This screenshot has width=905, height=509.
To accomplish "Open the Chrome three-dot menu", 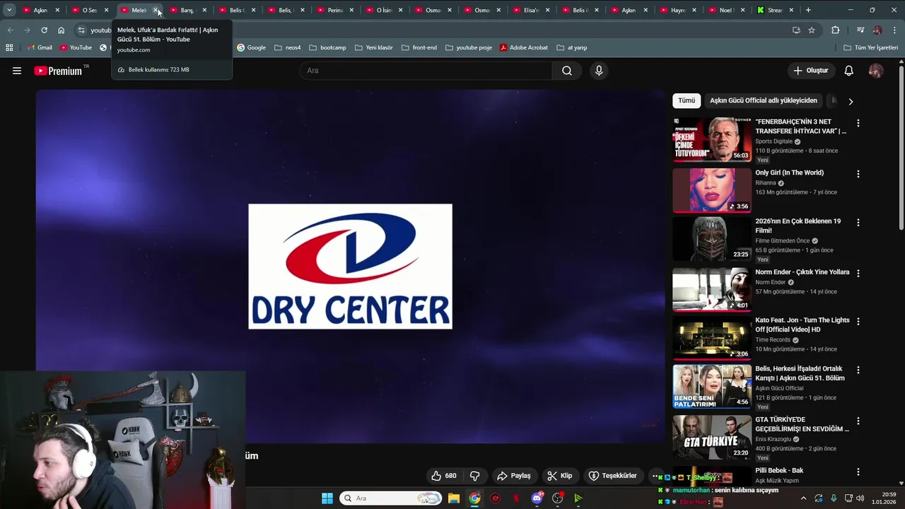I will (x=895, y=30).
